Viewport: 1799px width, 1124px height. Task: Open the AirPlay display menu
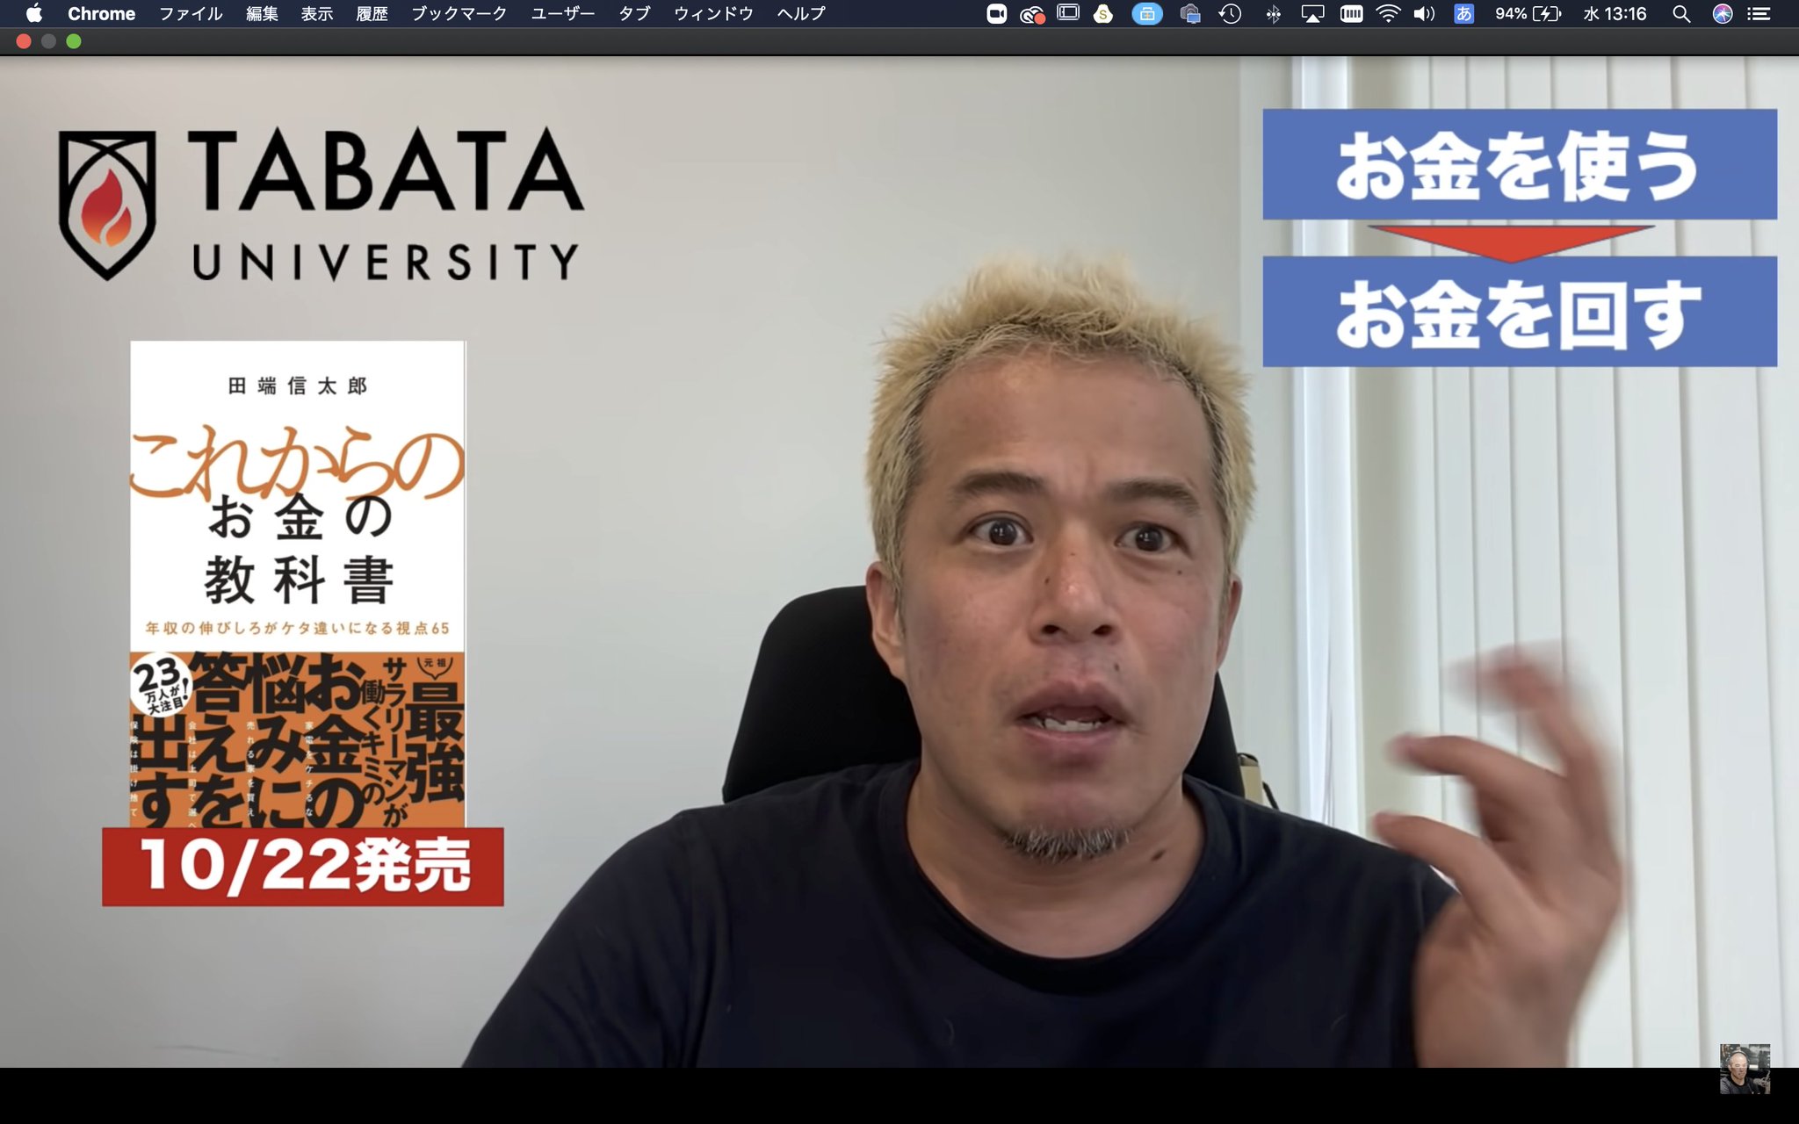point(1311,13)
